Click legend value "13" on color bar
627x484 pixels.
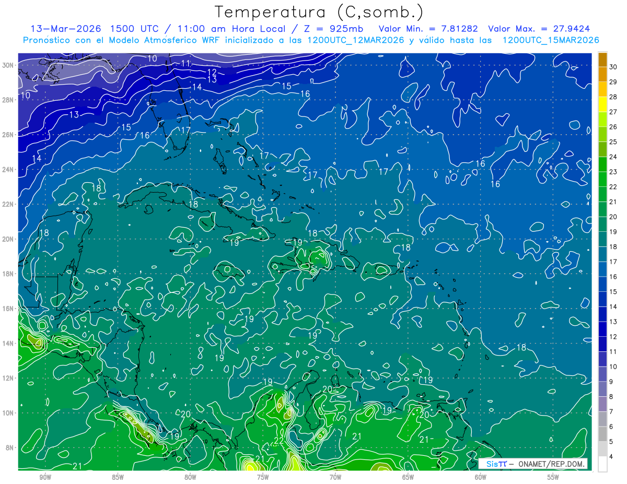[613, 322]
